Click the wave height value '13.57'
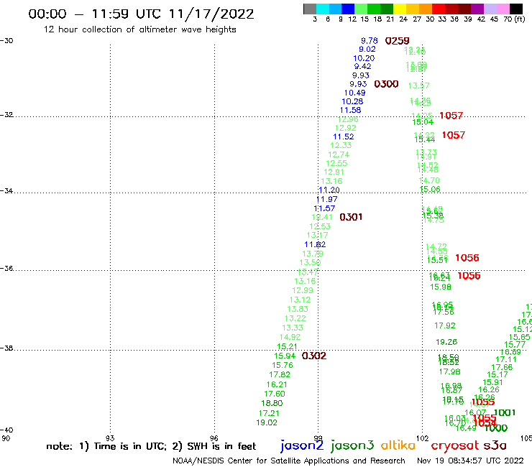 click(418, 85)
